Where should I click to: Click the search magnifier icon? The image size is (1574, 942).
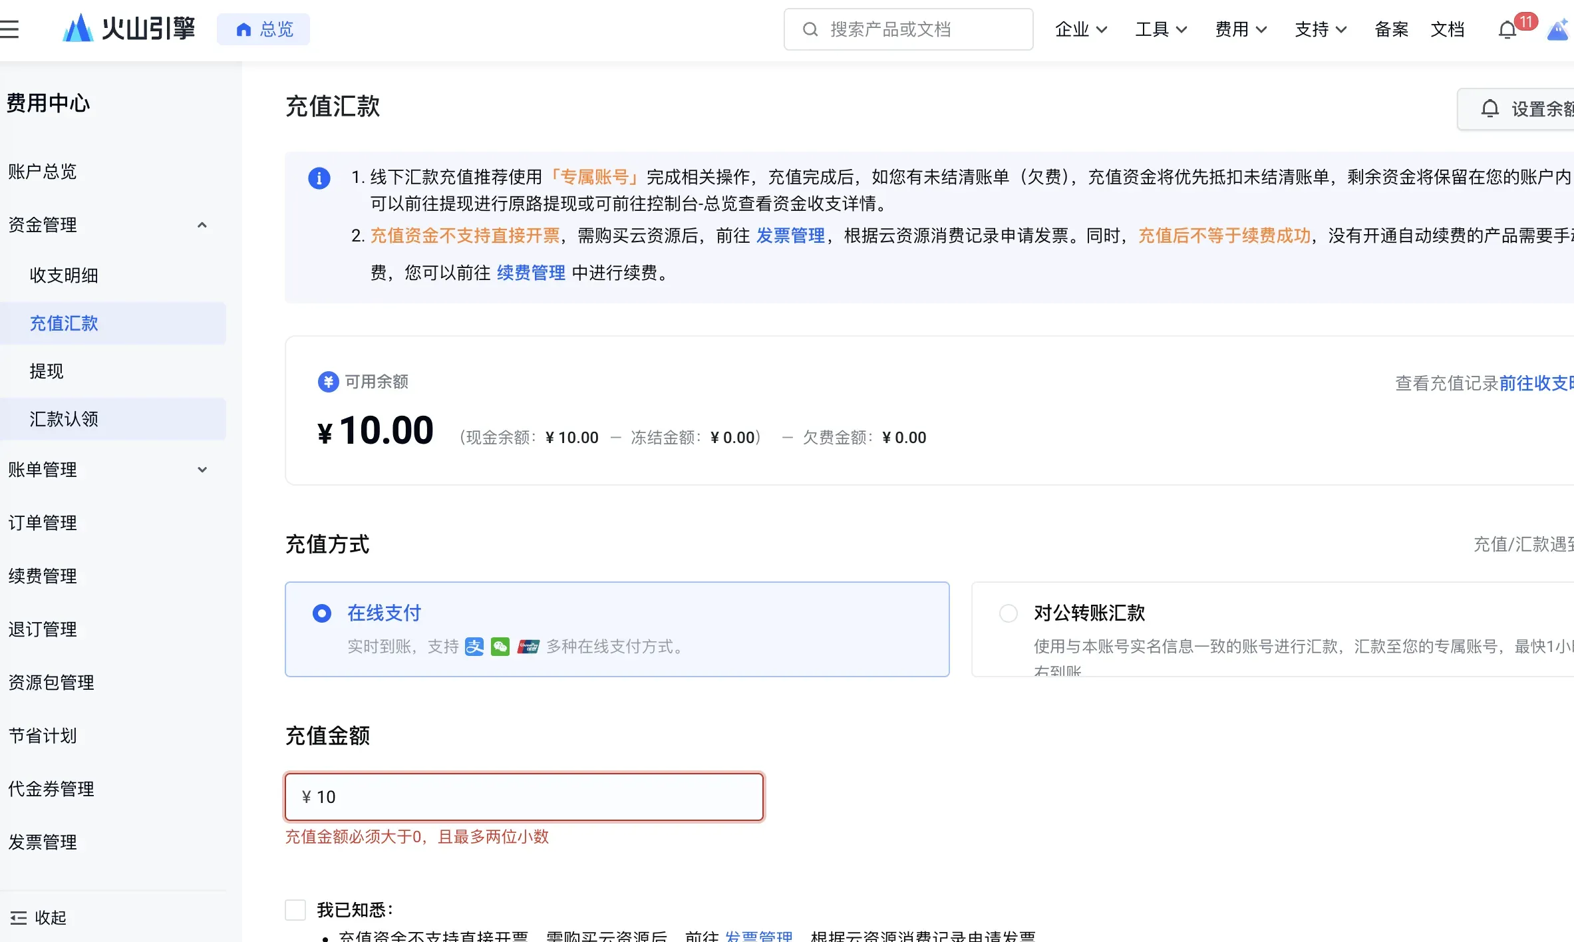pos(810,29)
